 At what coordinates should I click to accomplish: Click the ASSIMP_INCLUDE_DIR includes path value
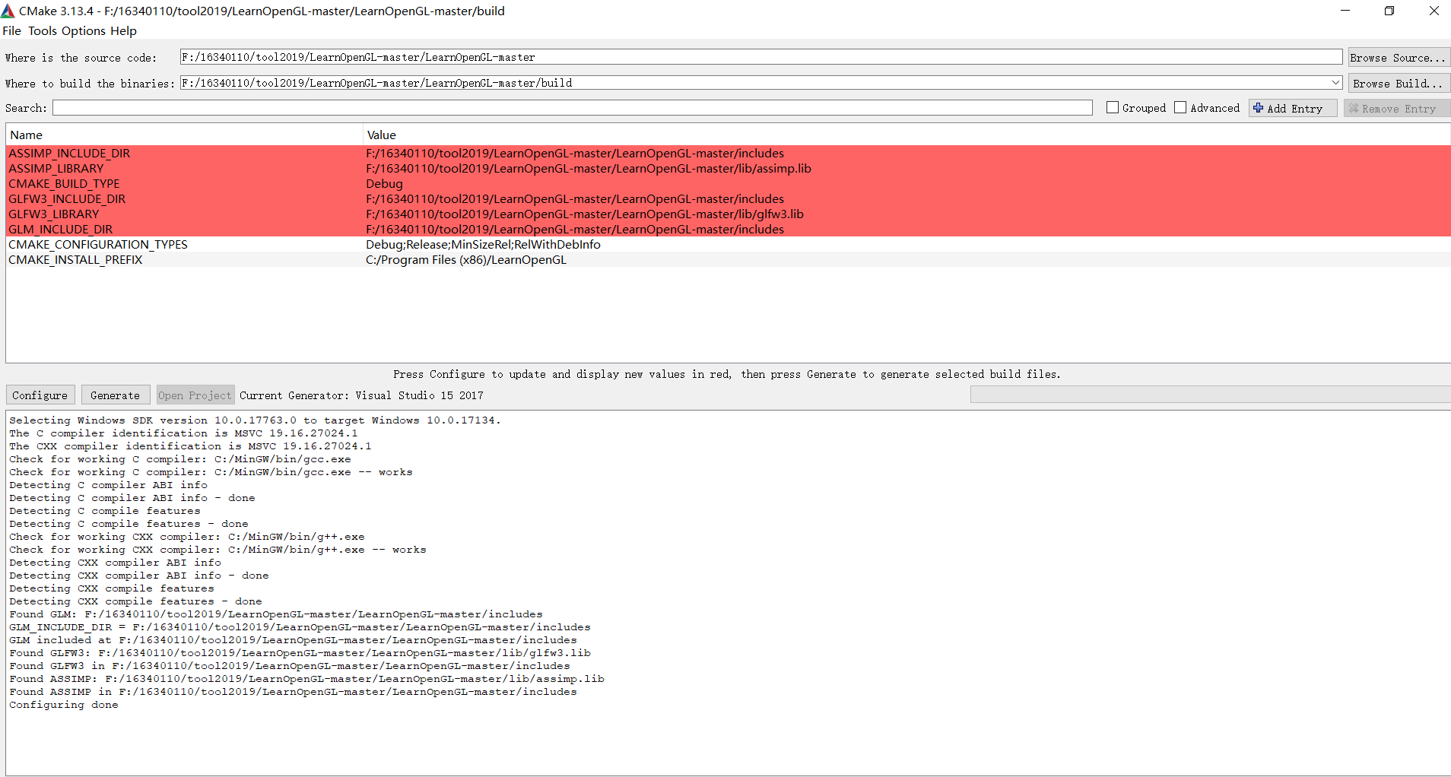coord(574,153)
